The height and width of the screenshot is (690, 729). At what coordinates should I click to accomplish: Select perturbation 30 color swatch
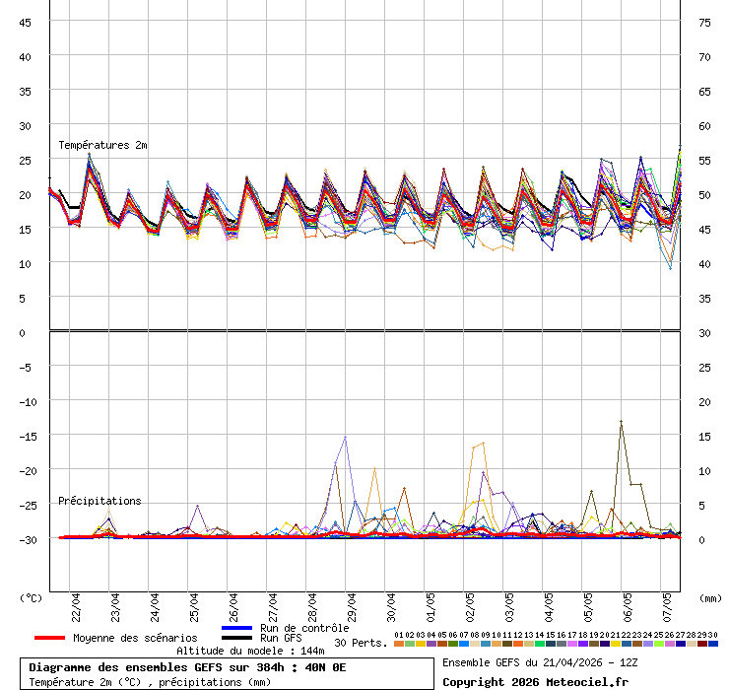(x=712, y=644)
